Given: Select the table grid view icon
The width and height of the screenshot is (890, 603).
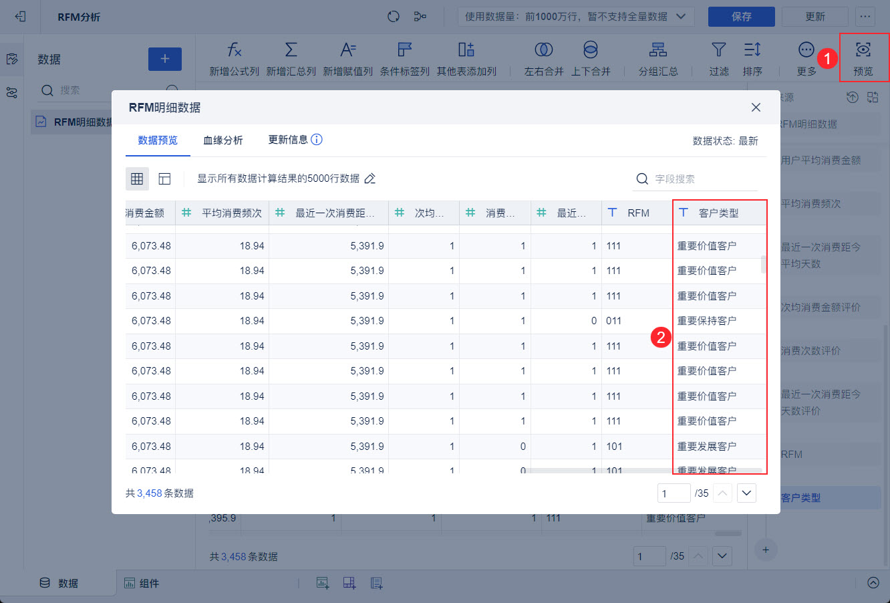Looking at the screenshot, I should coord(137,178).
